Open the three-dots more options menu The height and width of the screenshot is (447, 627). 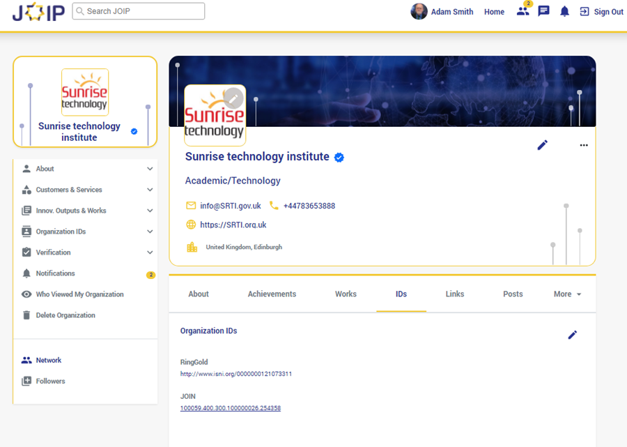click(x=584, y=145)
